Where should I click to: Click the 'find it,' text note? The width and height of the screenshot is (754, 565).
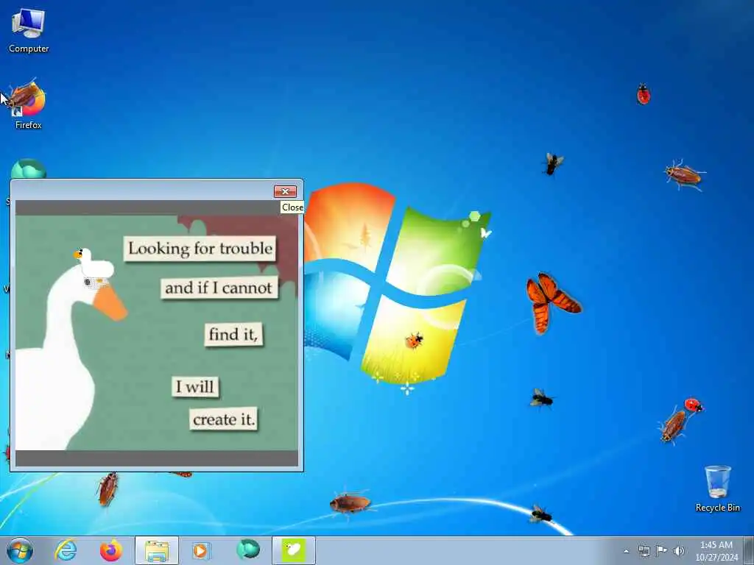click(233, 335)
